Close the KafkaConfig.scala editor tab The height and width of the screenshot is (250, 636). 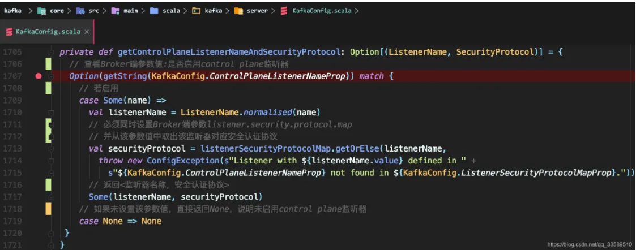tap(87, 32)
